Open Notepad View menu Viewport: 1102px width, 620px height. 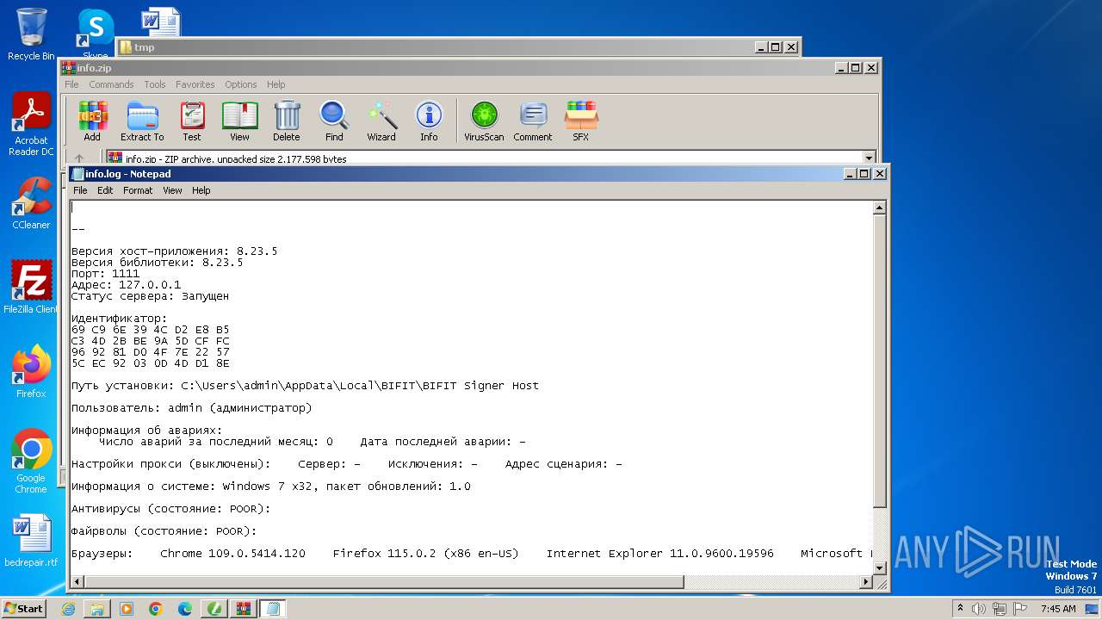(172, 190)
